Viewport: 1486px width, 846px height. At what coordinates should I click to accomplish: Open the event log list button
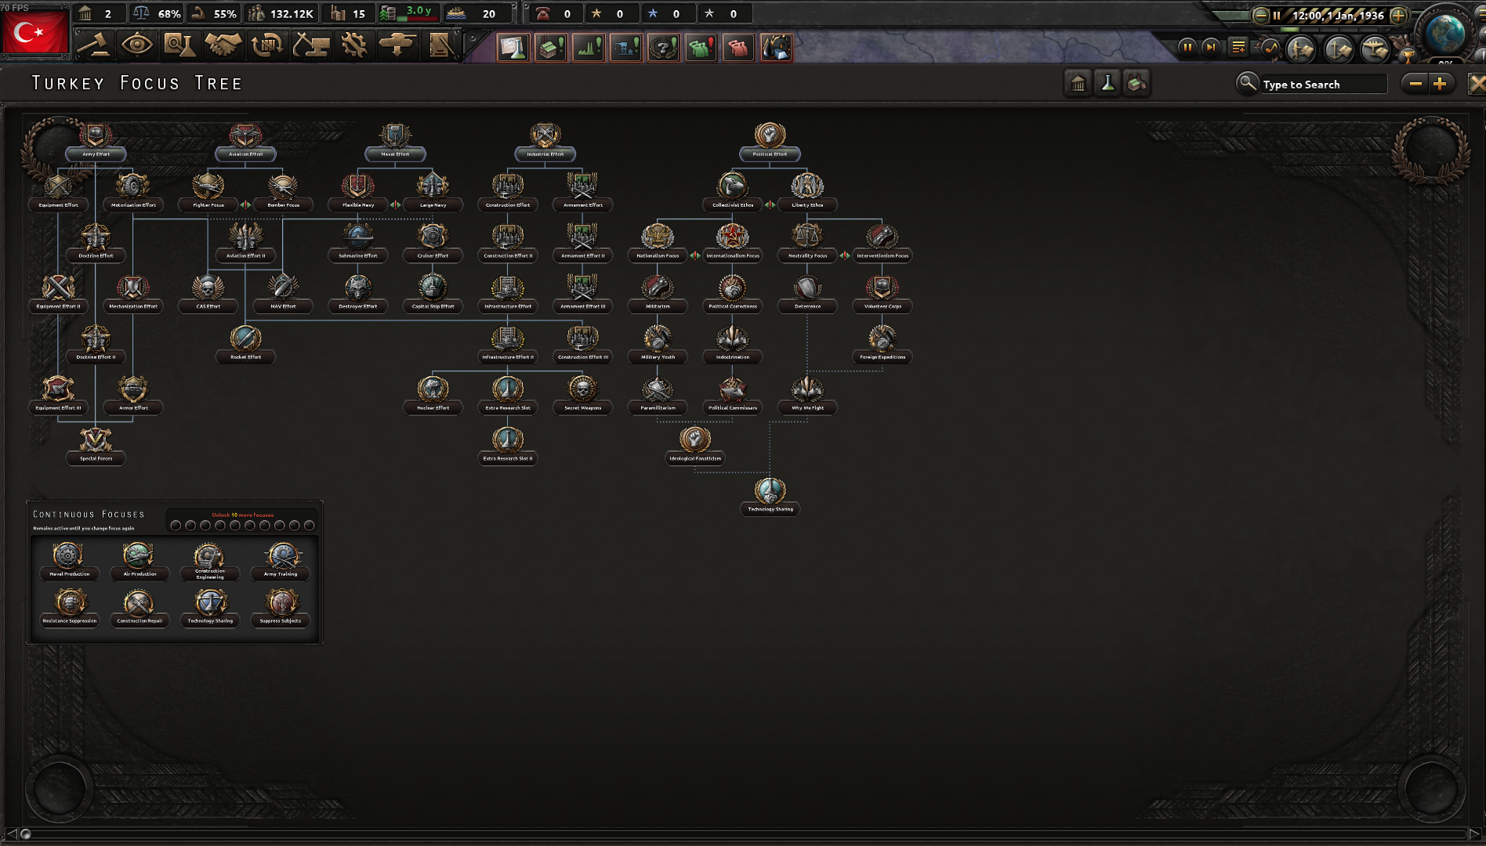(x=1238, y=47)
